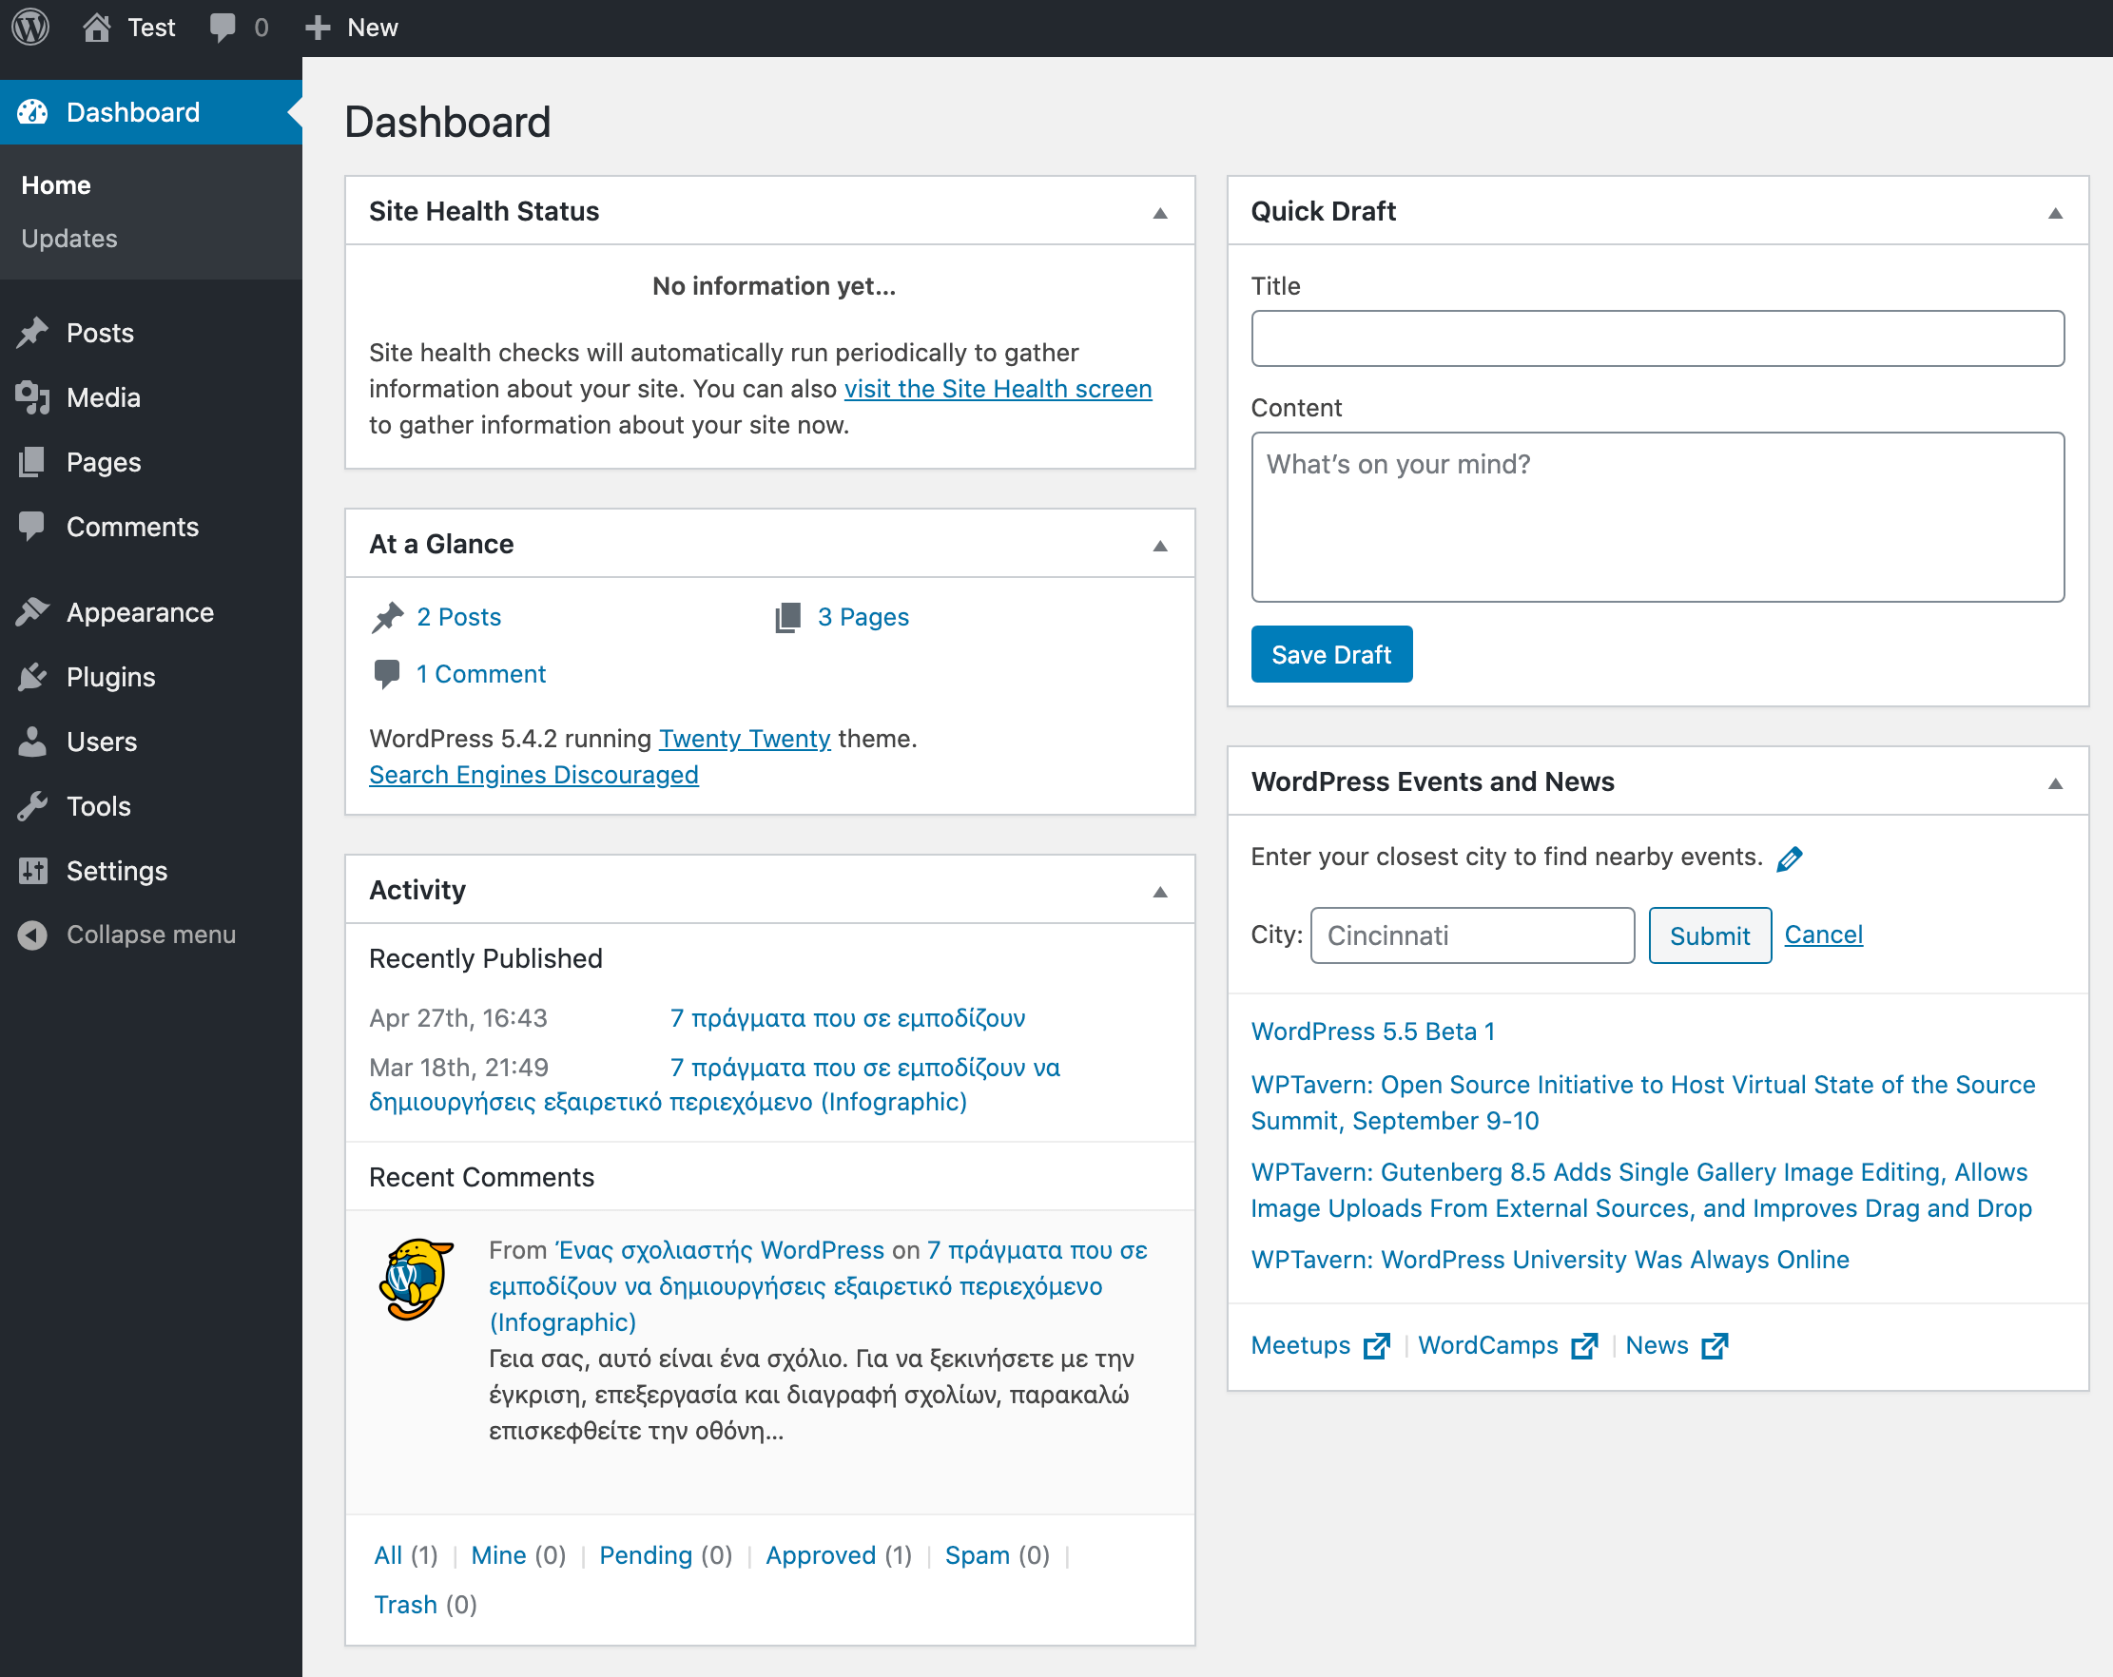Click the plus New icon
2113x1677 pixels.
pyautogui.click(x=318, y=28)
